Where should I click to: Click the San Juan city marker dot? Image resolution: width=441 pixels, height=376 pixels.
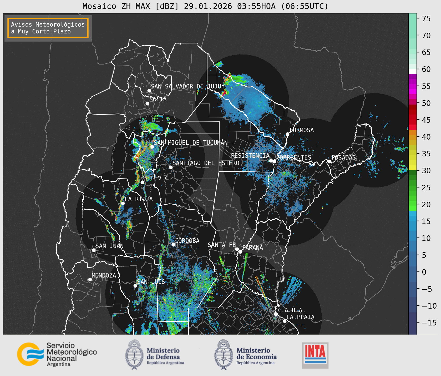(x=94, y=250)
